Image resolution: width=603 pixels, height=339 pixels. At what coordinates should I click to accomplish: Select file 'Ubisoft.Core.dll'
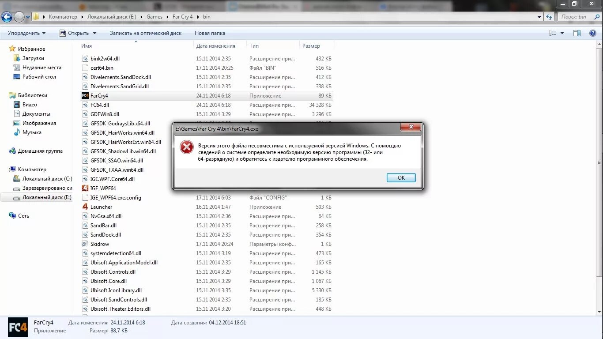[109, 281]
